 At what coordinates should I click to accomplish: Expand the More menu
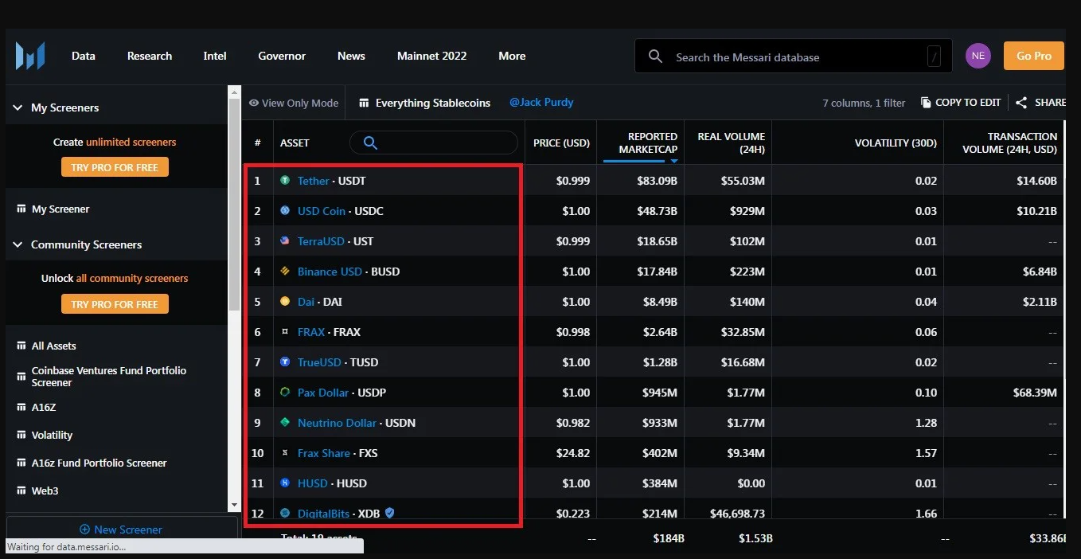[512, 56]
